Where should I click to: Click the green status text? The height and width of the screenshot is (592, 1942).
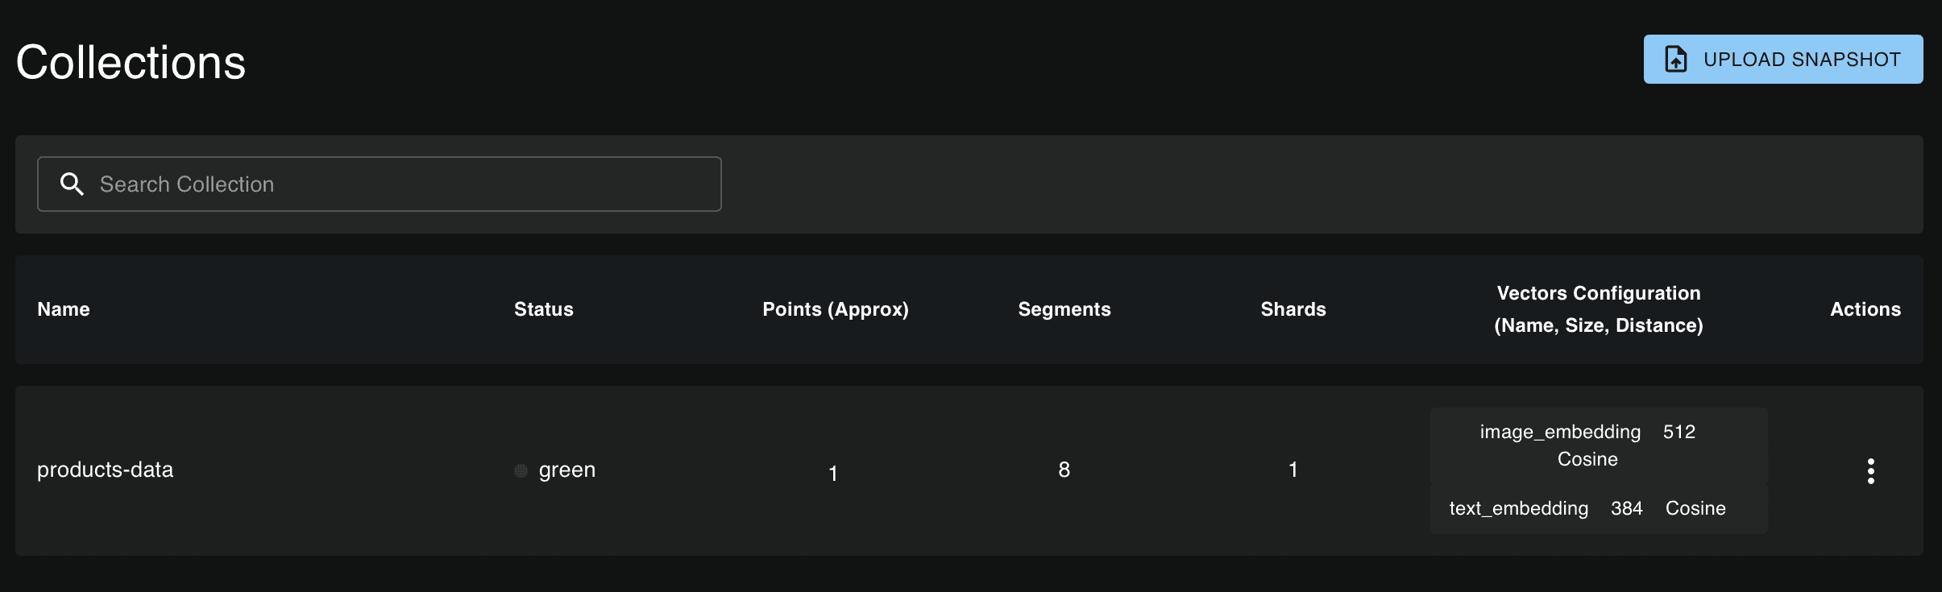[x=567, y=470]
